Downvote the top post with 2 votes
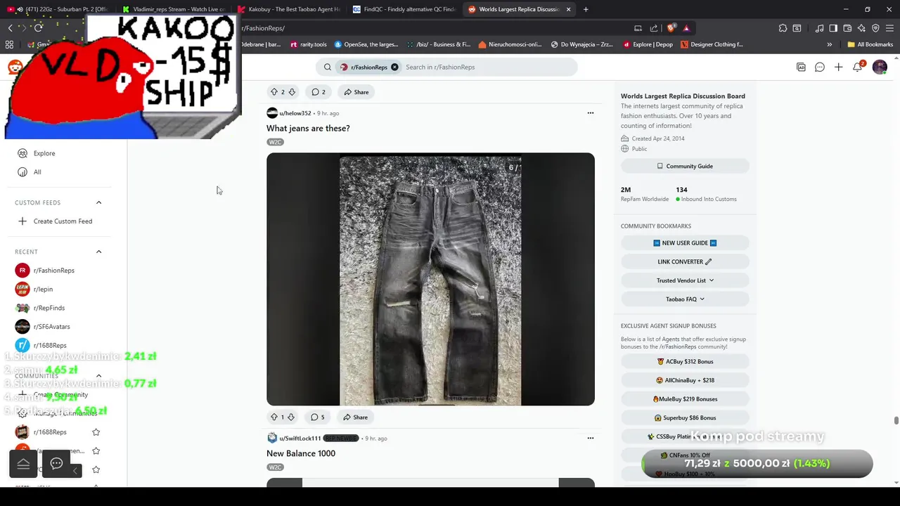900x506 pixels. [x=292, y=92]
